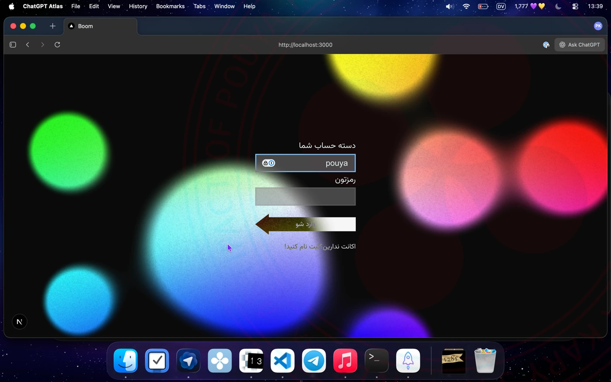Open the Bookmarks menu
Image resolution: width=611 pixels, height=382 pixels.
(170, 7)
